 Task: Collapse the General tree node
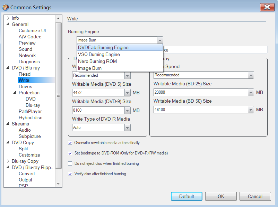[8, 24]
